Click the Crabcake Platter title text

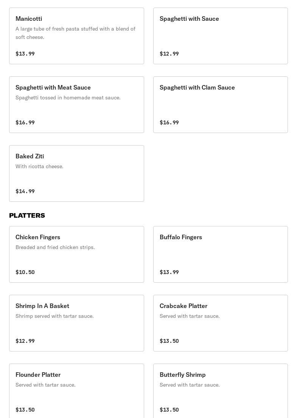[x=183, y=306]
